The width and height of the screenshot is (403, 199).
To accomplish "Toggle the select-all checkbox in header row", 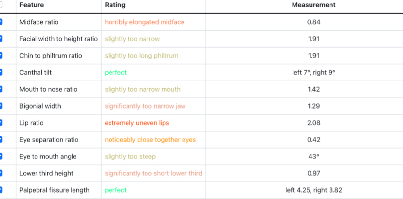I will 1,5.
